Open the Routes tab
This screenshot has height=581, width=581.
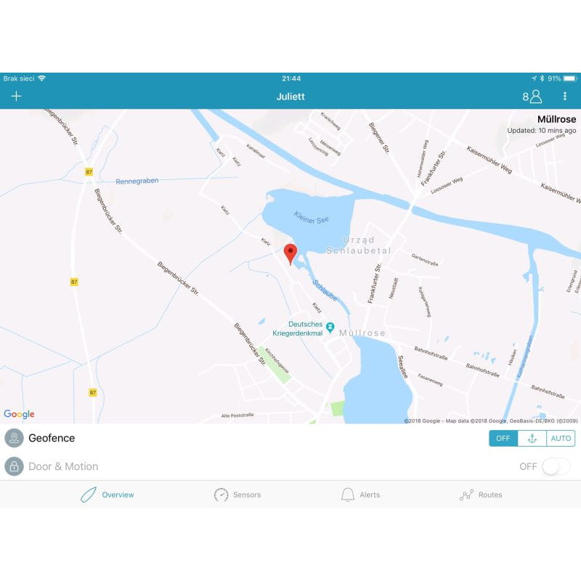[x=481, y=495]
